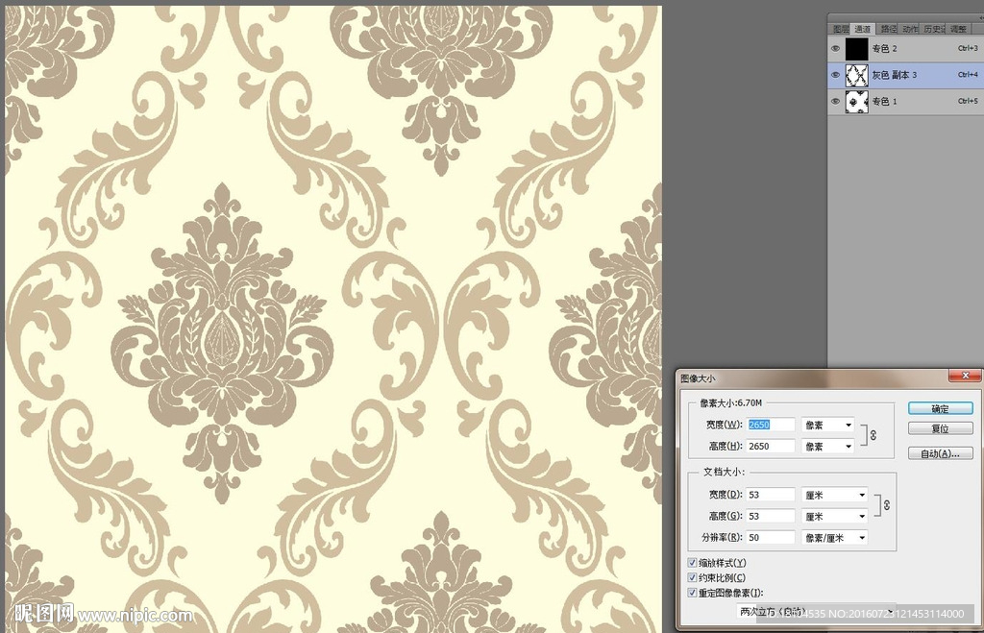Image resolution: width=984 pixels, height=633 pixels.
Task: Click the Ctrl+3 shortcut label
Action: click(968, 48)
